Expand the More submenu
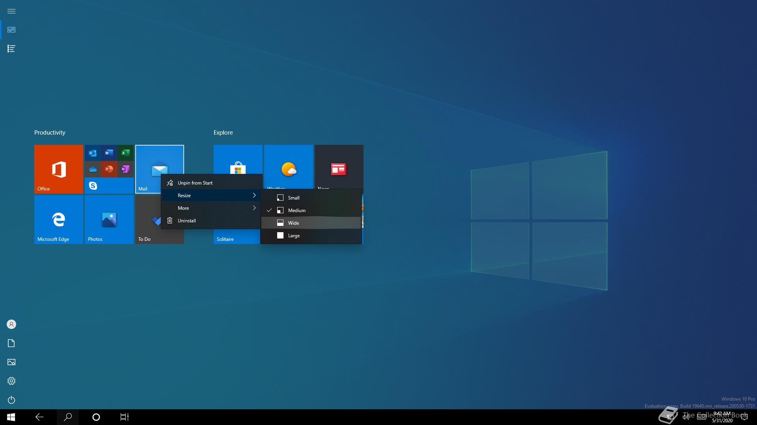The width and height of the screenshot is (757, 425). 212,208
